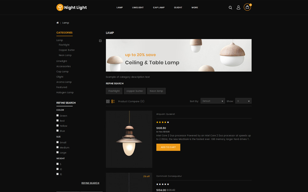Select Copper Butter subcategory in sidebar
Image resolution: width=308 pixels, height=192 pixels.
67,50
